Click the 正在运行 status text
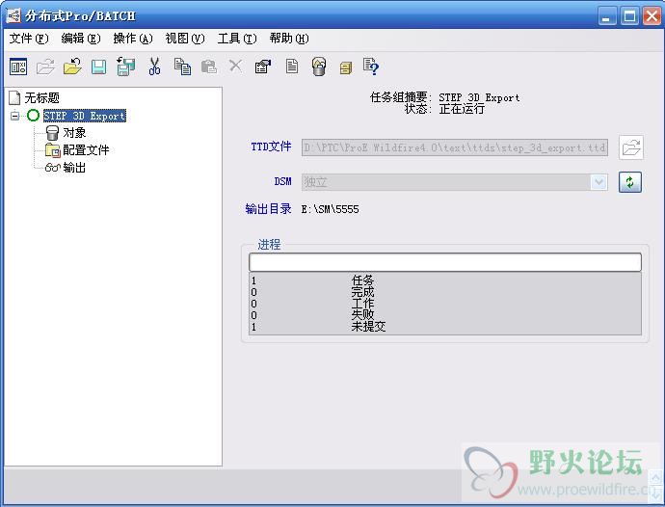This screenshot has width=665, height=507. click(462, 109)
